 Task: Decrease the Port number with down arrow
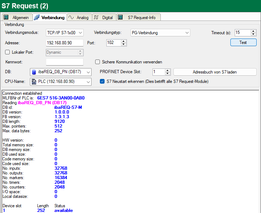point(124,44)
